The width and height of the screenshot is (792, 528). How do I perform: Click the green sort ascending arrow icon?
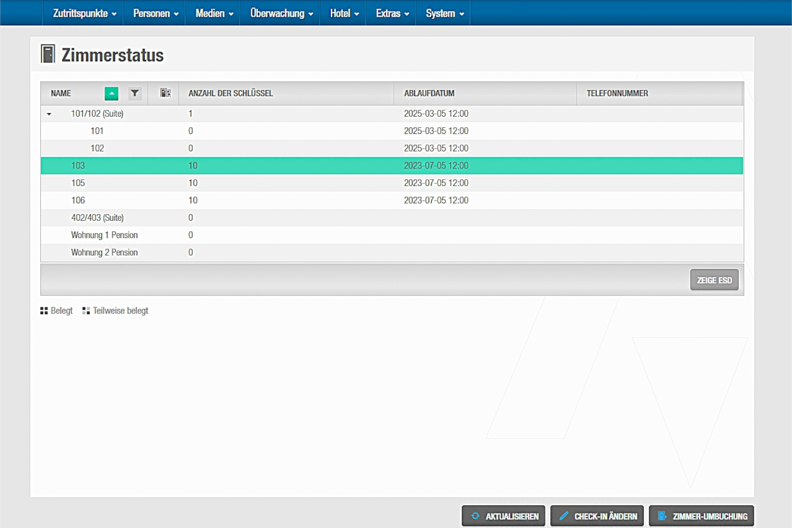pos(111,94)
